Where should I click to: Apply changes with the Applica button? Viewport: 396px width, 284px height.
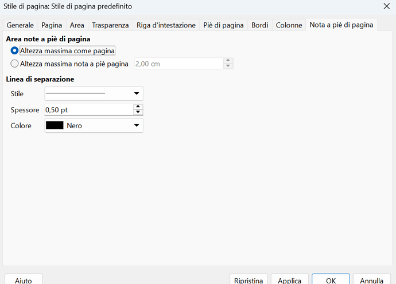click(x=290, y=280)
